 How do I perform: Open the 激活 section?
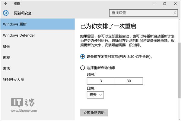click(37, 68)
